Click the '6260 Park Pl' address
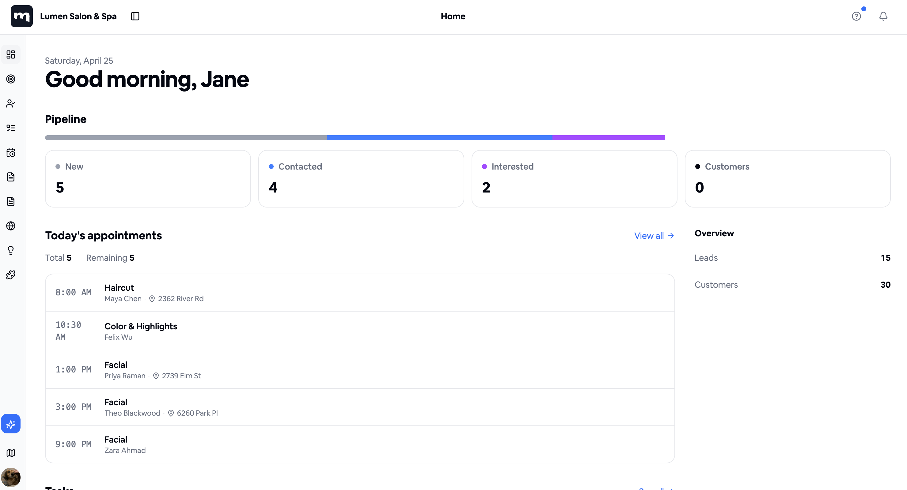The image size is (907, 490). coord(197,413)
